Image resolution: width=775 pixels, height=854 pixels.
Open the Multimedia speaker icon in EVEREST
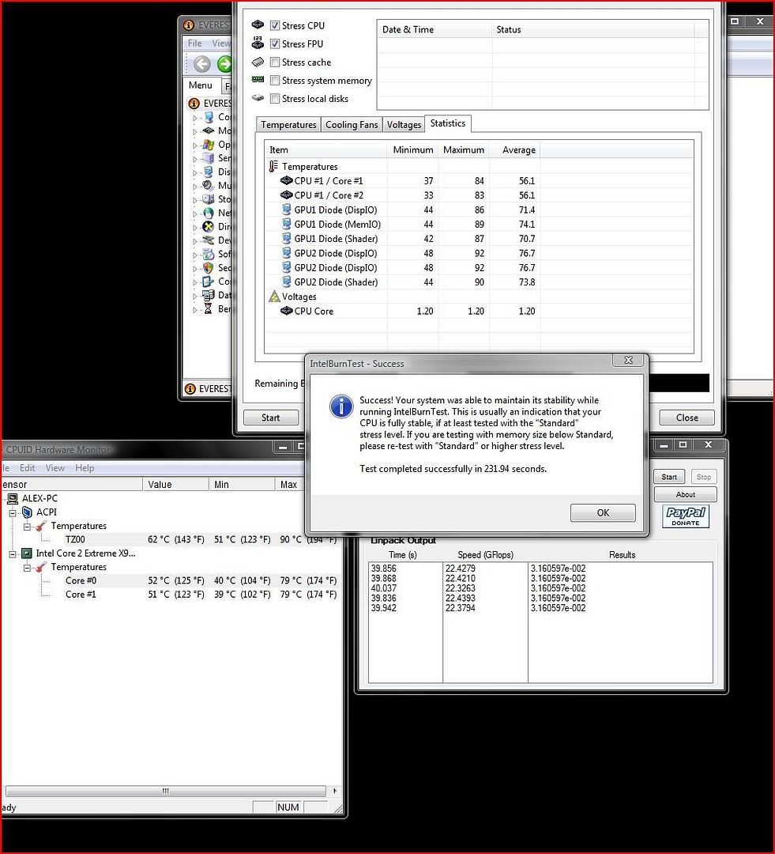209,185
